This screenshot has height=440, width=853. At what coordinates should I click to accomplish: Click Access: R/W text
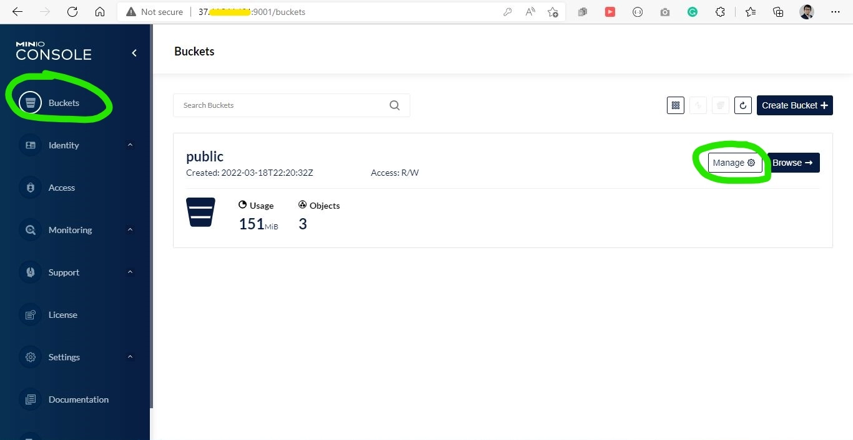(395, 173)
